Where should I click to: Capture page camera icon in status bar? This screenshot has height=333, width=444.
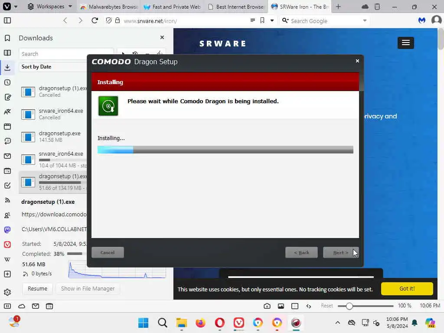(x=267, y=306)
